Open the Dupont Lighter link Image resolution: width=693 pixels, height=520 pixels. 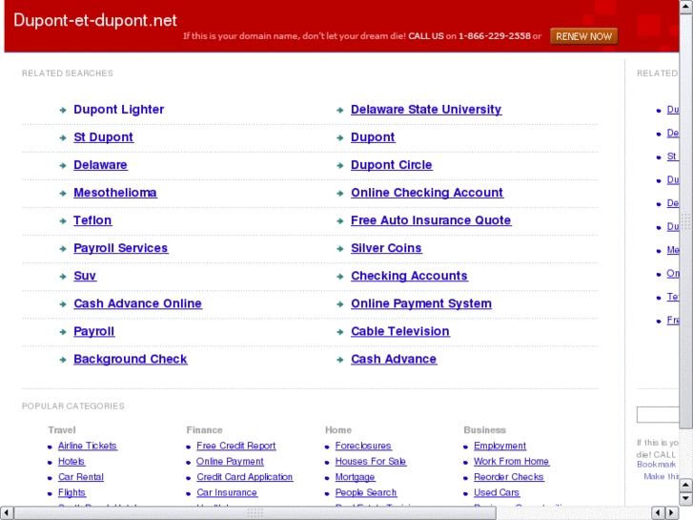118,110
